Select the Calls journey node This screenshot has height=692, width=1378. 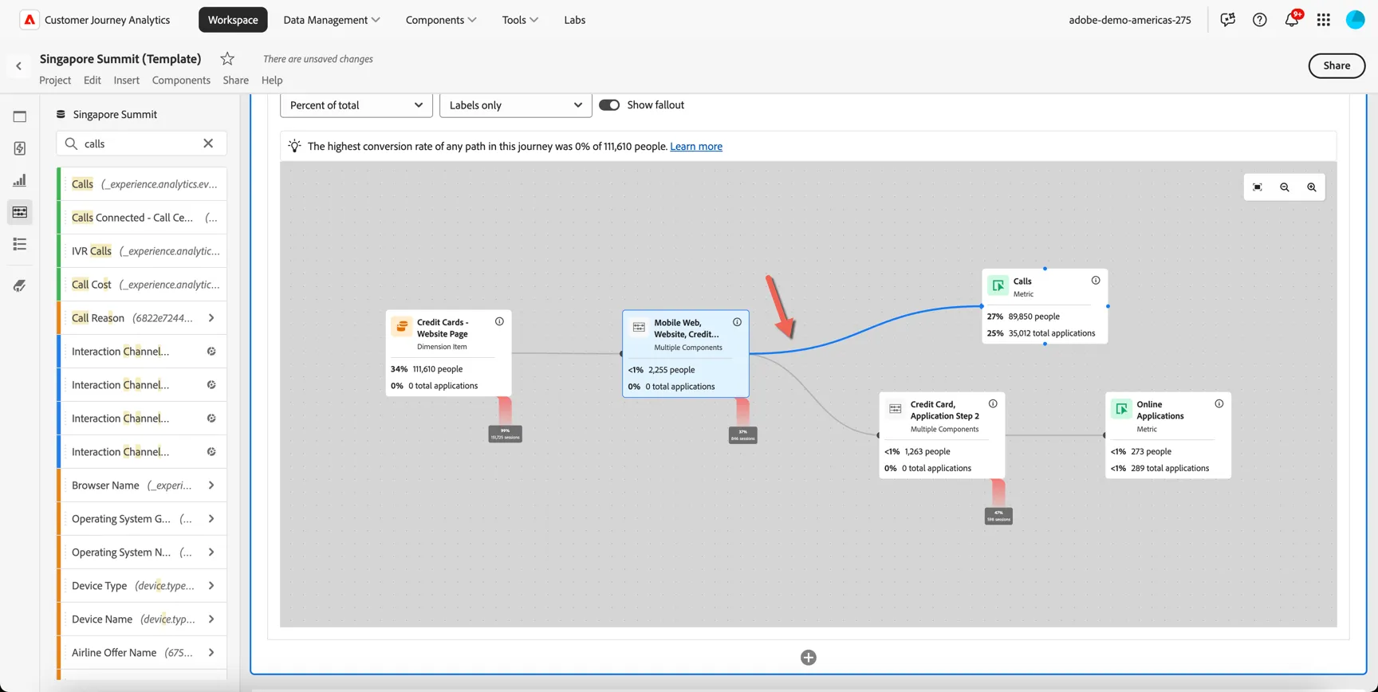1045,306
